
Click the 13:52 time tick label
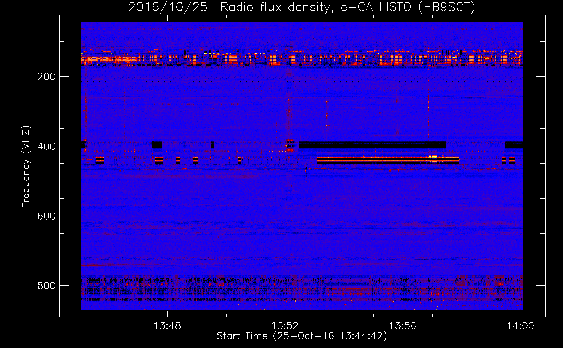pyautogui.click(x=285, y=326)
